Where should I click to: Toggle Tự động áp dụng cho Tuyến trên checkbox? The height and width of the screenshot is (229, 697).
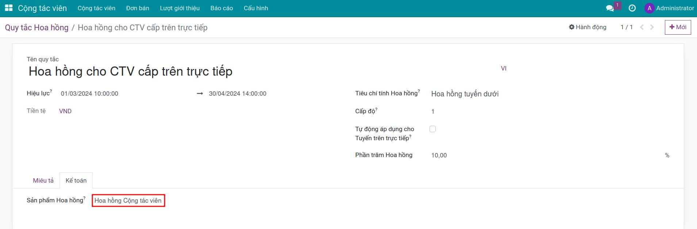pos(433,129)
